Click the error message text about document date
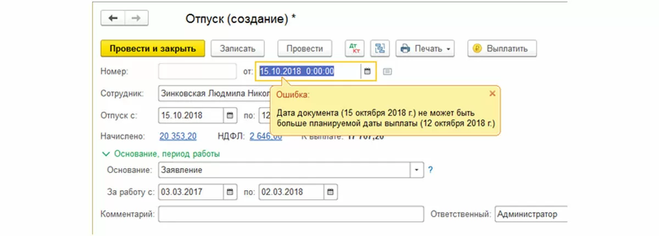Screen dimensions: 659x236 [x=386, y=118]
